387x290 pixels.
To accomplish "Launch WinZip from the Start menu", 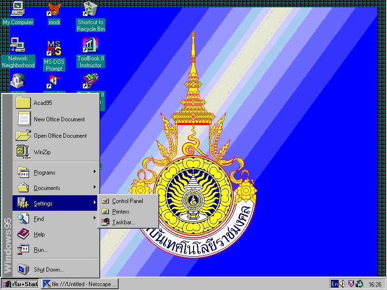I will [x=56, y=152].
